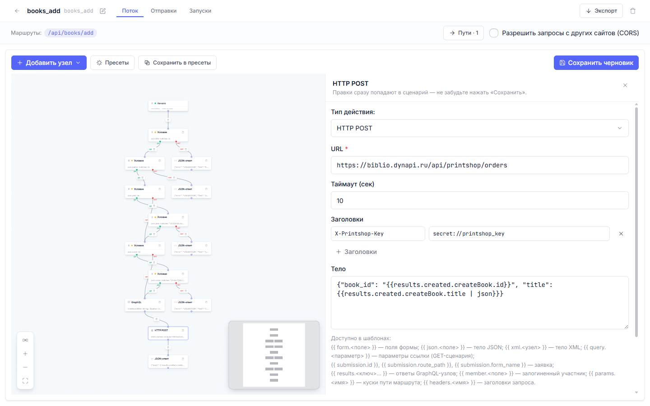
Task: Edit the books_add name with pencil icon
Action: pos(103,11)
